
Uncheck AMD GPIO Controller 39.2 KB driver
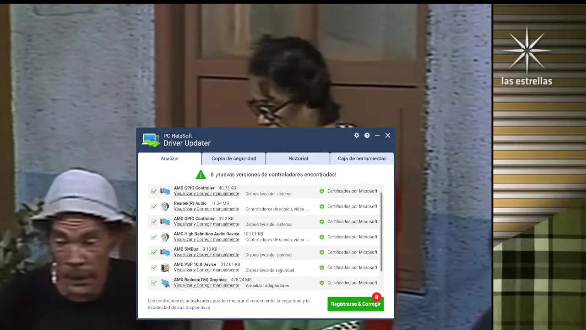(154, 221)
